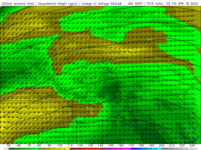Click the western 10320 contour label
The image size is (201, 150).
pyautogui.click(x=92, y=47)
